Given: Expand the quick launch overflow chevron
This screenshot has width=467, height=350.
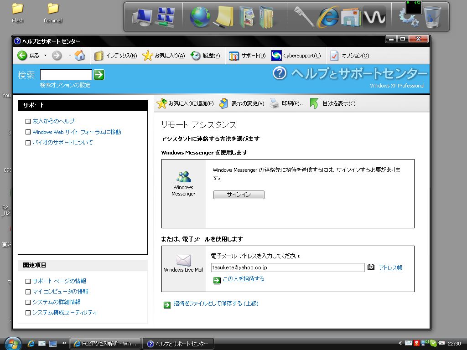Looking at the screenshot, I should (64, 343).
